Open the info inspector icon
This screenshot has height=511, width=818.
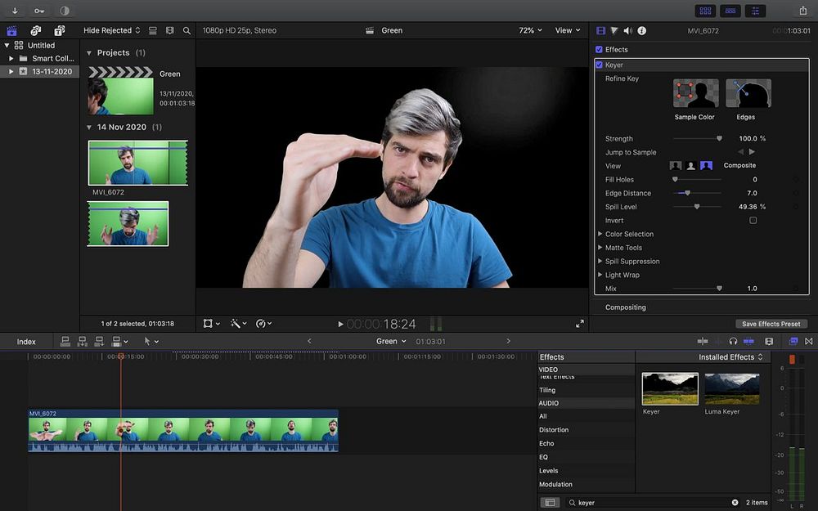point(641,30)
